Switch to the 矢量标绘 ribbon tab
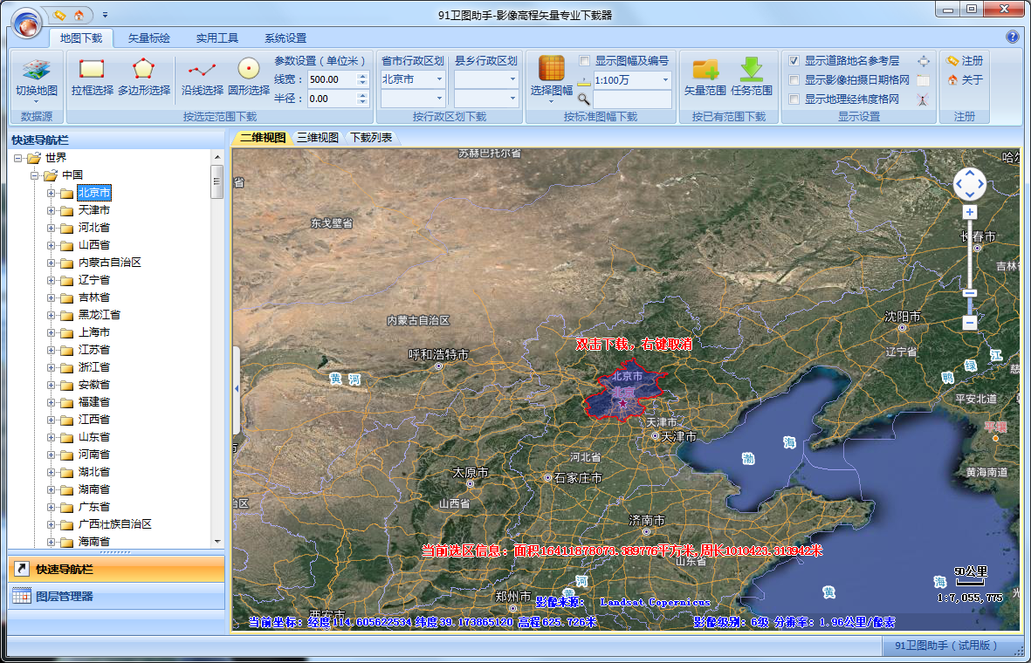The height and width of the screenshot is (663, 1031). click(x=149, y=38)
